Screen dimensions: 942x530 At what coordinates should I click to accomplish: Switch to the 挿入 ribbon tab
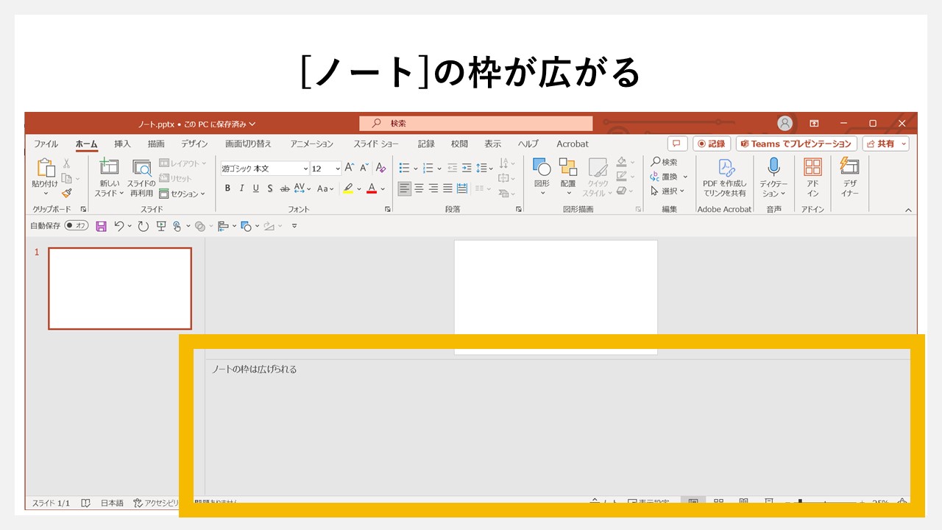point(121,144)
